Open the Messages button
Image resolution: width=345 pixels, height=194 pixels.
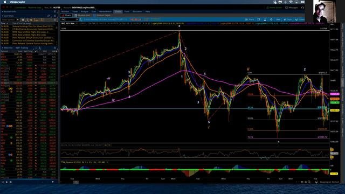click(x=292, y=8)
